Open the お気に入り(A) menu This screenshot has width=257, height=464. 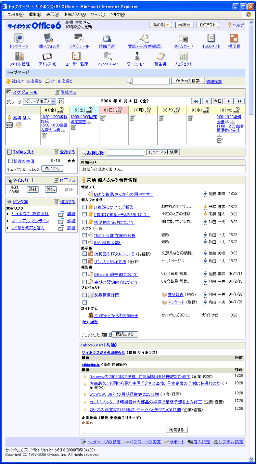75,15
